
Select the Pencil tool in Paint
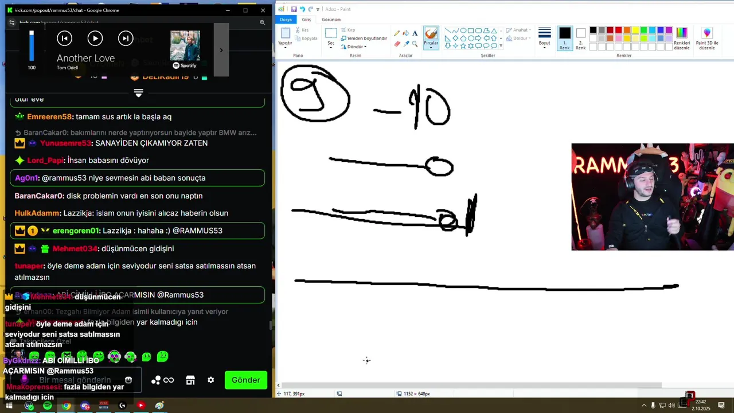click(397, 33)
